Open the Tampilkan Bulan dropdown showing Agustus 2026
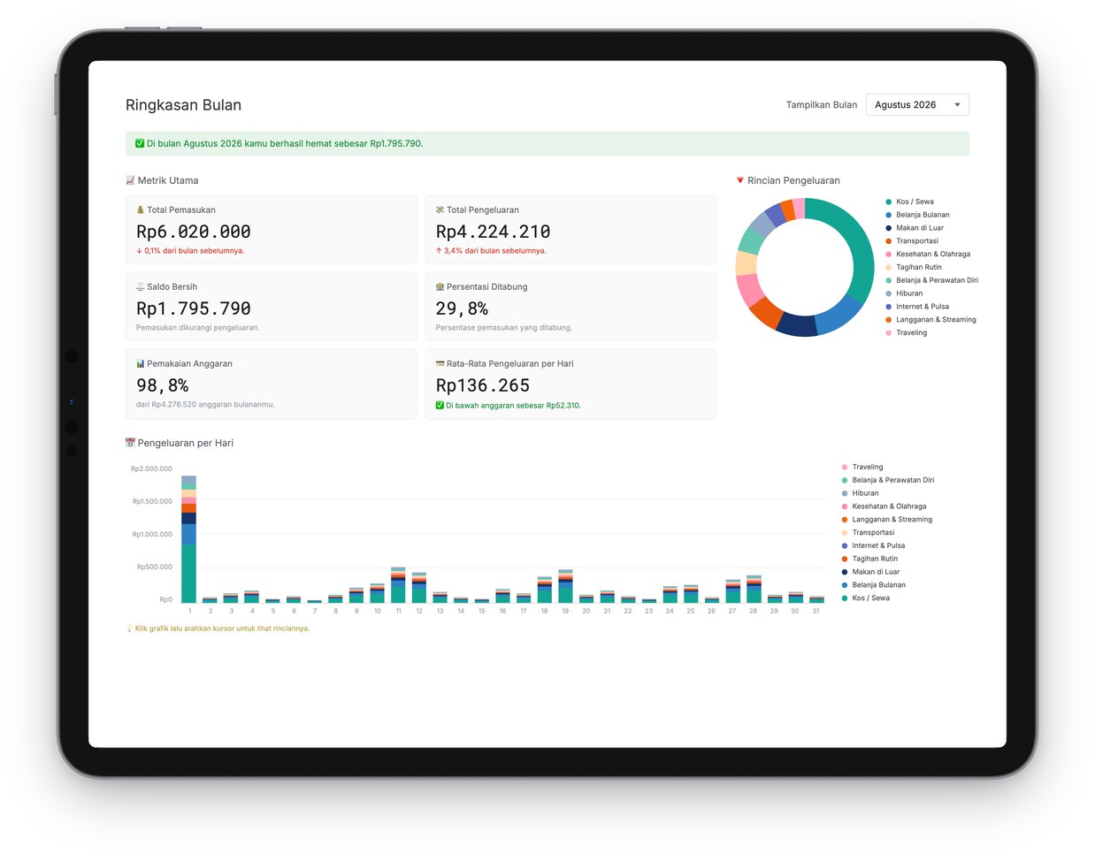 point(917,105)
